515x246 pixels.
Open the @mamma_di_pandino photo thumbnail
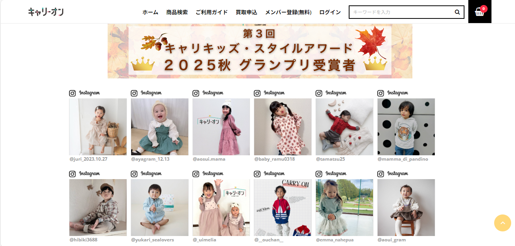(406, 127)
